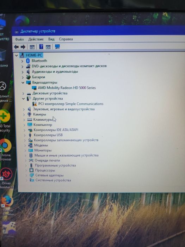Viewport: 185px width, 247px height.
Task: Open the Вид menu
Action: click(x=51, y=39)
